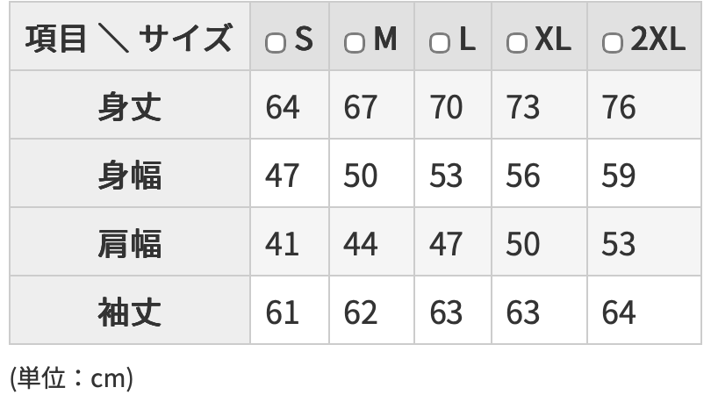Click 肩幅 value 44 in M column
This screenshot has width=711, height=402.
click(x=360, y=243)
